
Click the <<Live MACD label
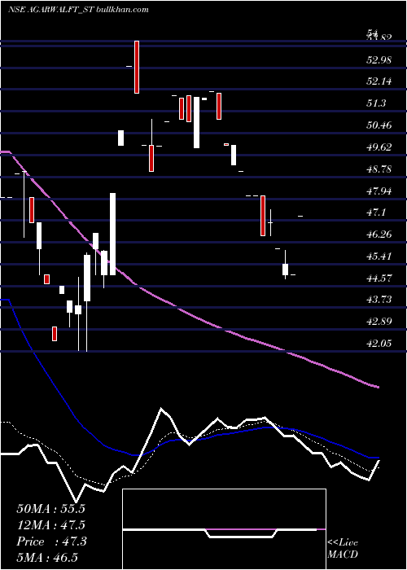click(x=343, y=548)
